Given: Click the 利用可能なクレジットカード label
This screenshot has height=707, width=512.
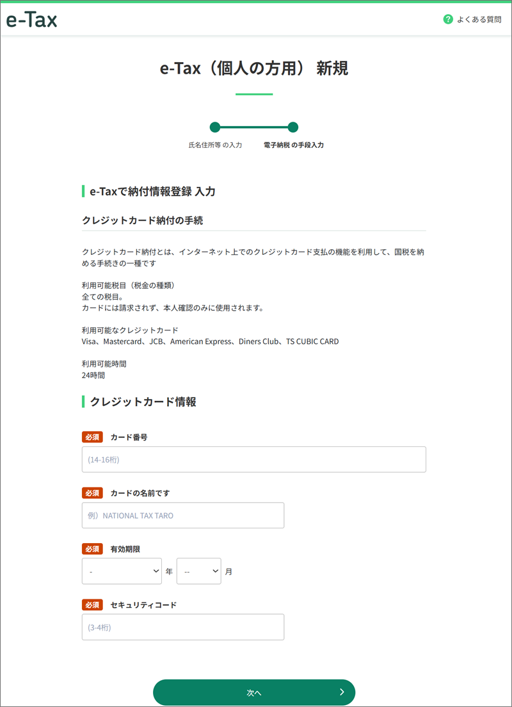Looking at the screenshot, I should [x=131, y=330].
